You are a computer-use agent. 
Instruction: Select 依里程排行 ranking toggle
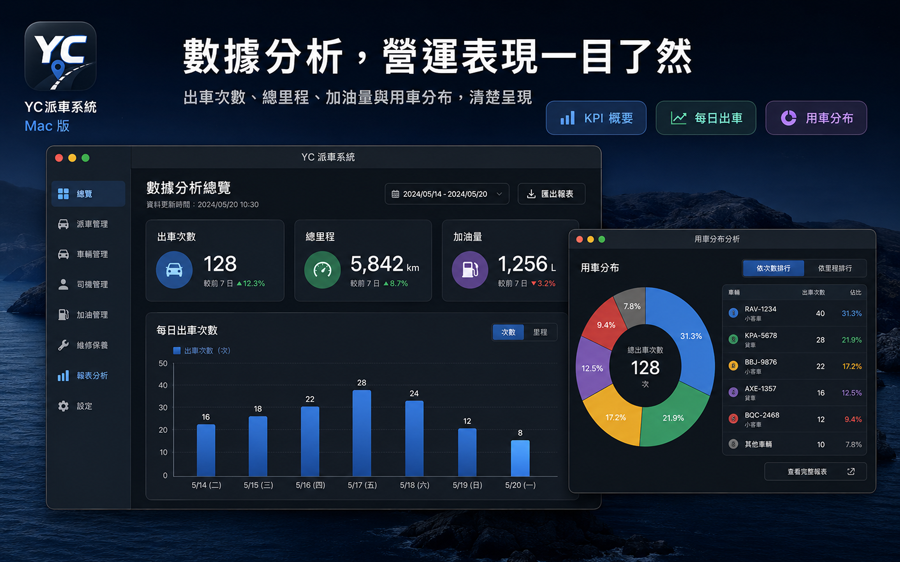(x=835, y=268)
